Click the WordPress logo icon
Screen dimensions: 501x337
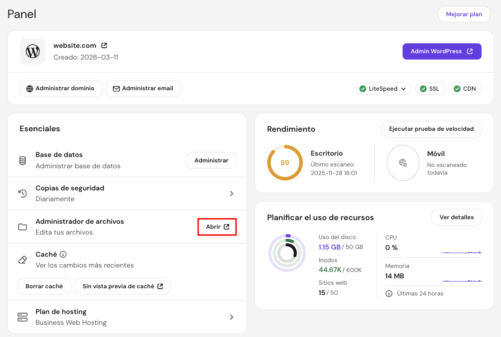[32, 51]
